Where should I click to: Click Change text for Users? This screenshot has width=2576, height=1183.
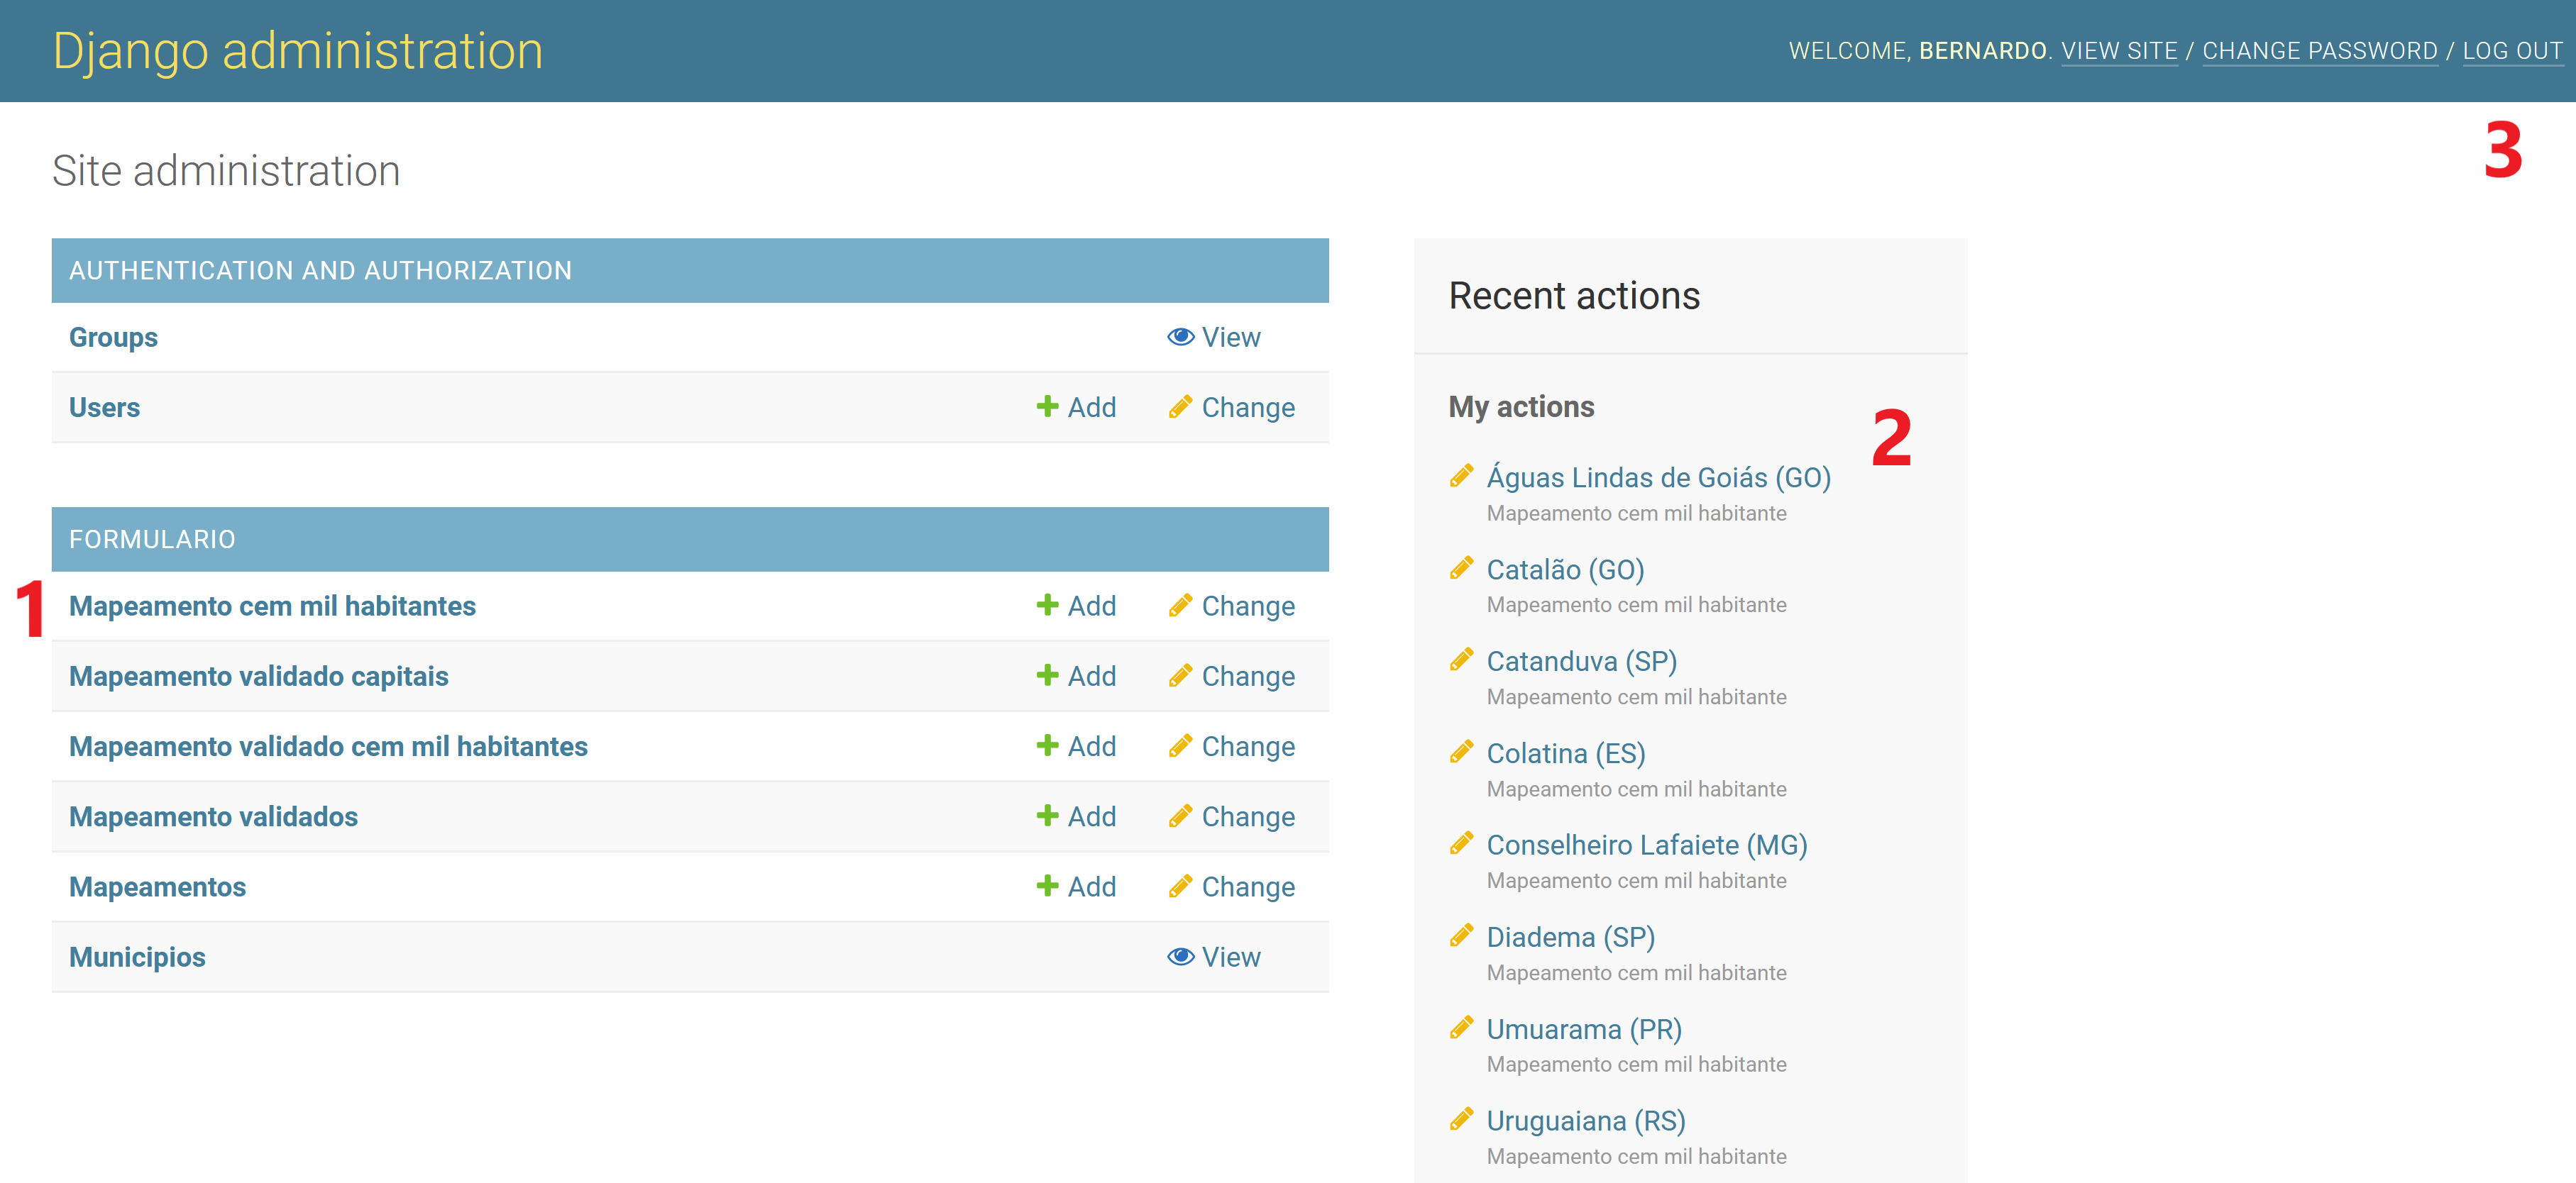(x=1248, y=408)
